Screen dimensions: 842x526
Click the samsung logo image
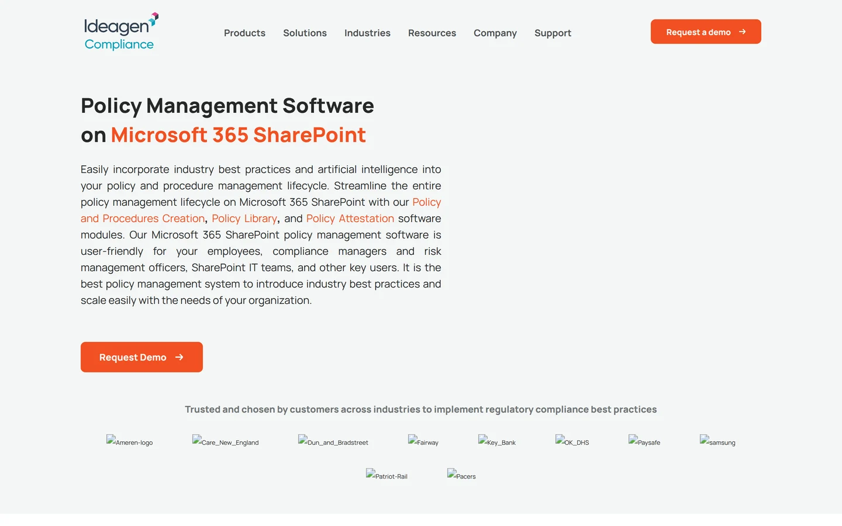click(x=717, y=441)
